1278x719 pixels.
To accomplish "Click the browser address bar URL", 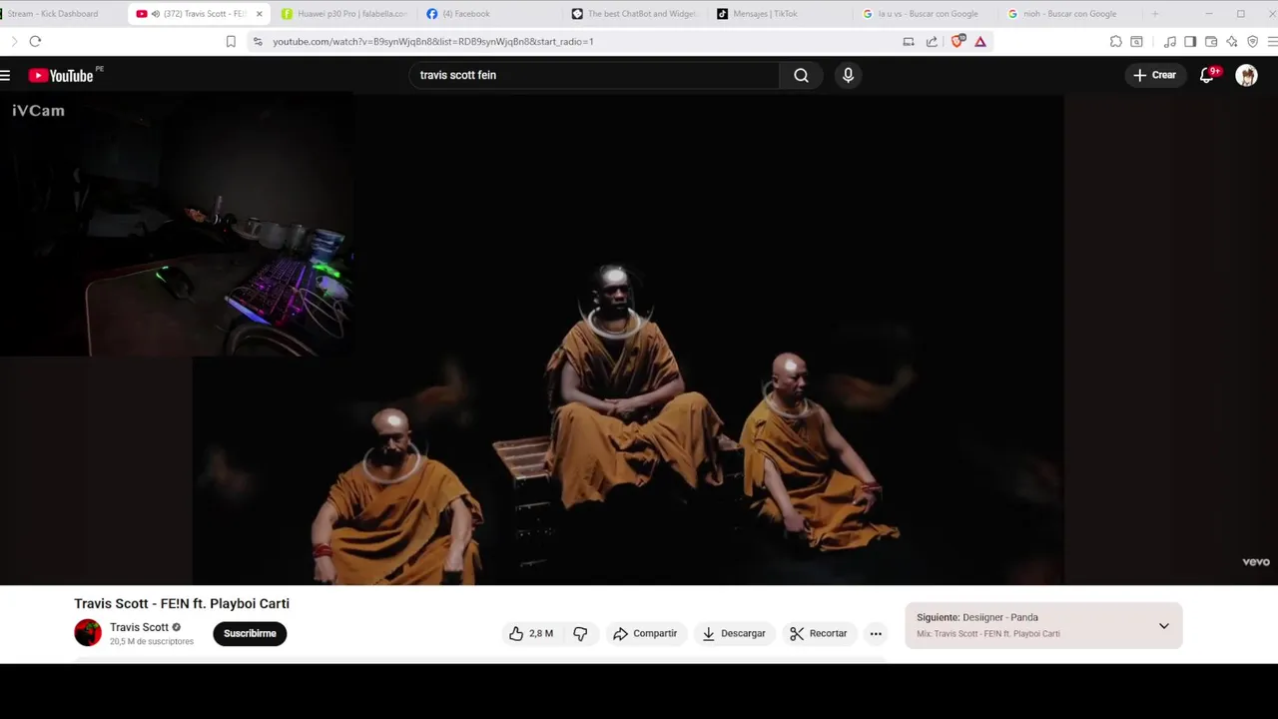I will (x=433, y=42).
